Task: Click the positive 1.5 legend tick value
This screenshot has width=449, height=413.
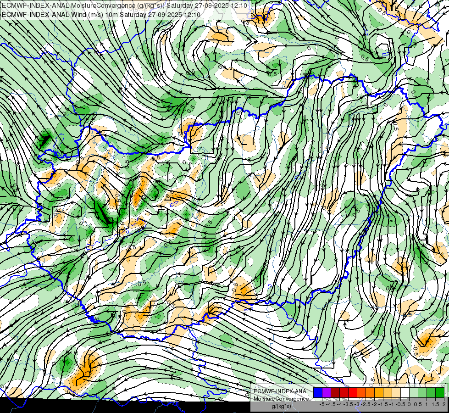Action: [435, 404]
